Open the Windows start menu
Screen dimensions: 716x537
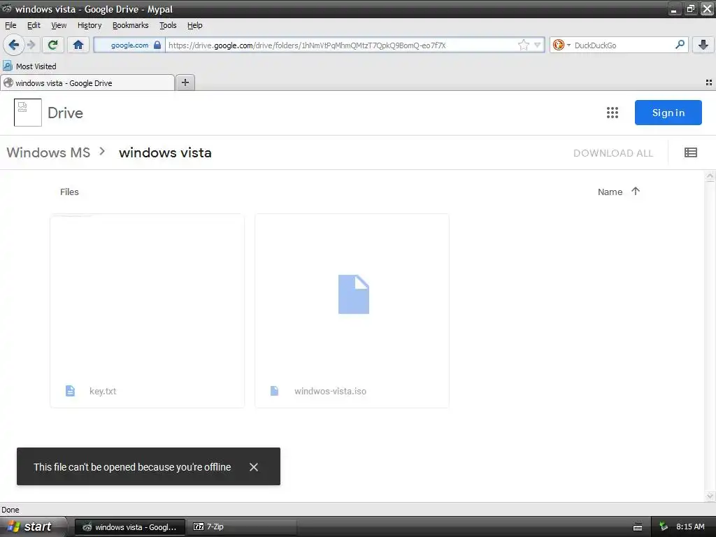point(33,527)
